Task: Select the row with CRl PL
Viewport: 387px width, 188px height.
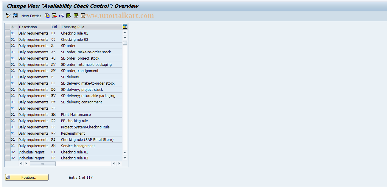Action: [8, 108]
